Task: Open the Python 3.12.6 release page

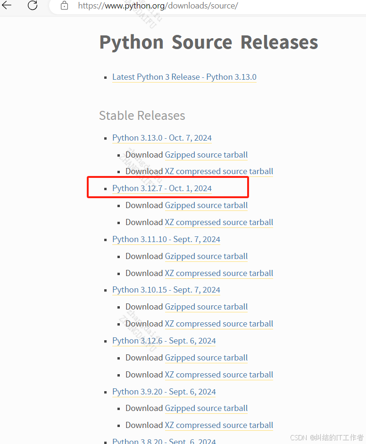Action: 164,341
